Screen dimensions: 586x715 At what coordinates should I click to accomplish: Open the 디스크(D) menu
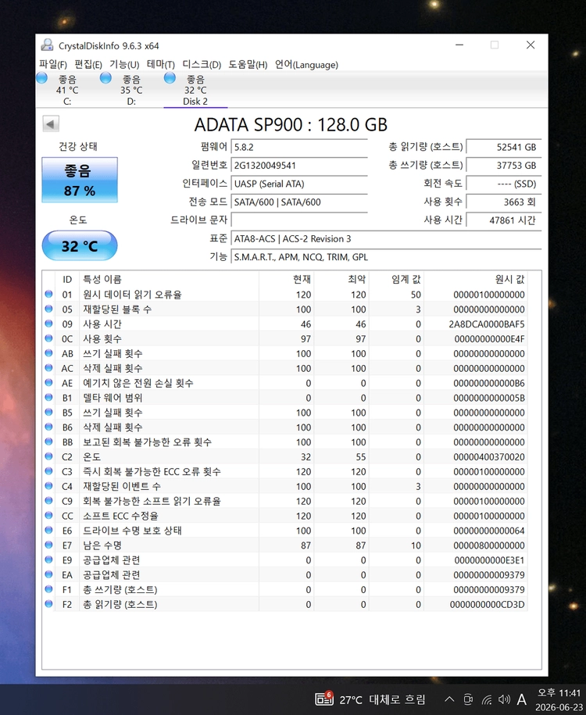tap(202, 64)
